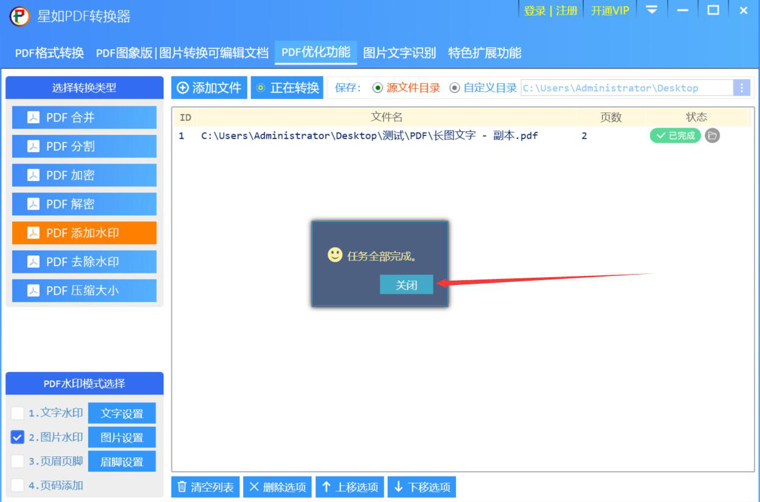Click the save path input field
The width and height of the screenshot is (760, 502).
pos(627,88)
